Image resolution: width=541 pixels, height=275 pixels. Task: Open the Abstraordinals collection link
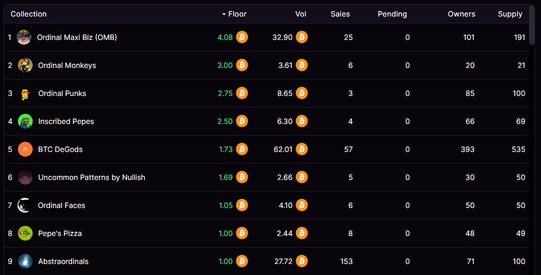click(63, 262)
